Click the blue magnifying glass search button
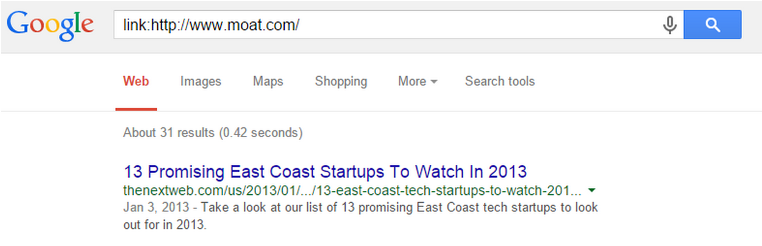Viewport: 762px width, 246px height. (712, 24)
